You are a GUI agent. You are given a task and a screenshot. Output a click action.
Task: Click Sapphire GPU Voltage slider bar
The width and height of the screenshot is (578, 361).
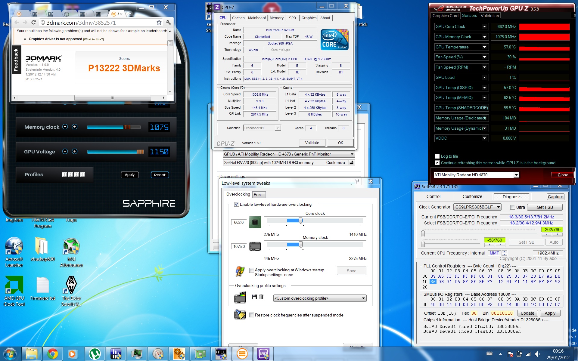(x=115, y=152)
